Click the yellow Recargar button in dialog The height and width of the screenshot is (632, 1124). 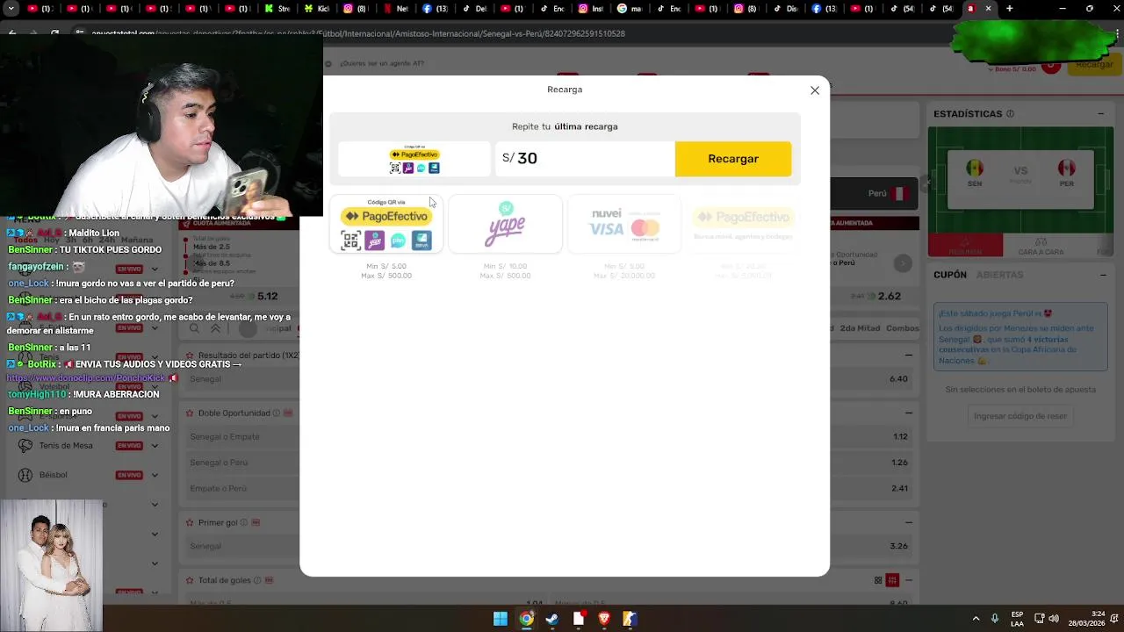tap(733, 159)
